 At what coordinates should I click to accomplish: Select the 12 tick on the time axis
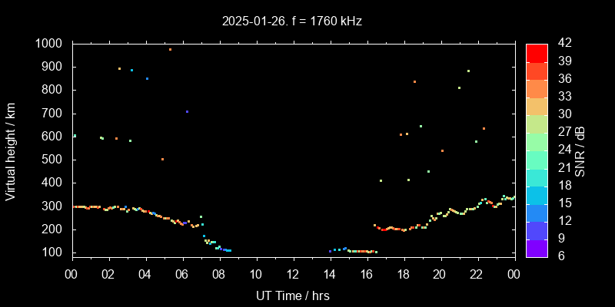coord(293,274)
